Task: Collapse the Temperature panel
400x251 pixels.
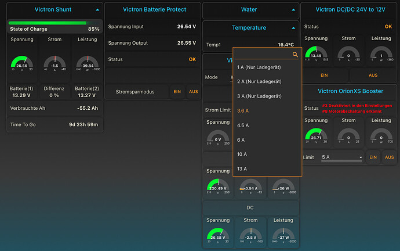Action: pos(293,28)
